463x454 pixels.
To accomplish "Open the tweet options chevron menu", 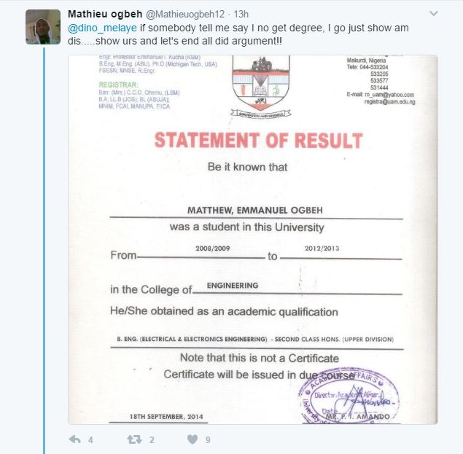I will 434,14.
